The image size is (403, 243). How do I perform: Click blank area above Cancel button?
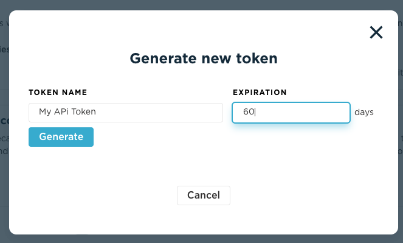(x=203, y=167)
